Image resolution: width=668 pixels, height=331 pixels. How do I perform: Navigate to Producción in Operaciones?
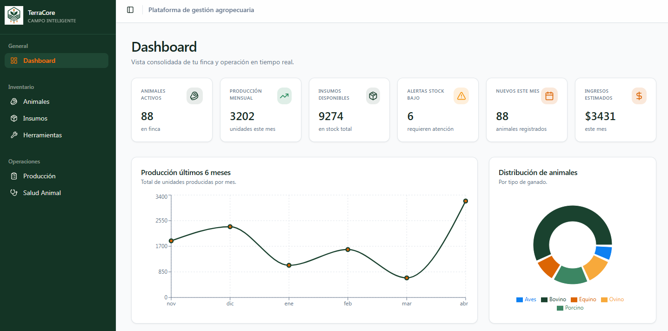56,176
